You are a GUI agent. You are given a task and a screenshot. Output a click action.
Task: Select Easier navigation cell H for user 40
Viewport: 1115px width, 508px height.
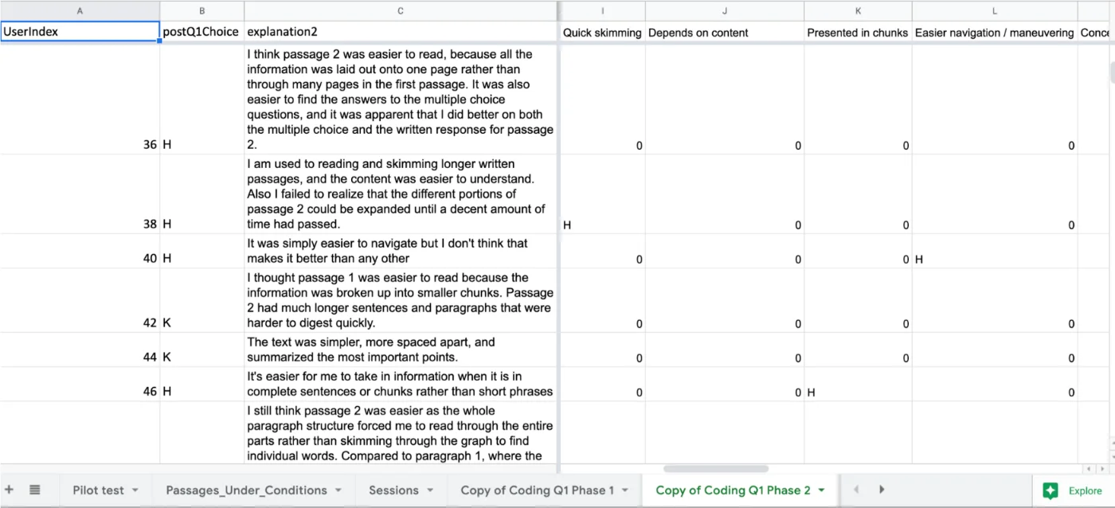pos(994,251)
